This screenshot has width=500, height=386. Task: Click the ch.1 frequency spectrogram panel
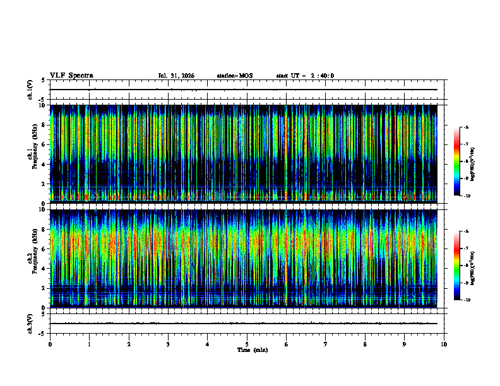(244, 154)
